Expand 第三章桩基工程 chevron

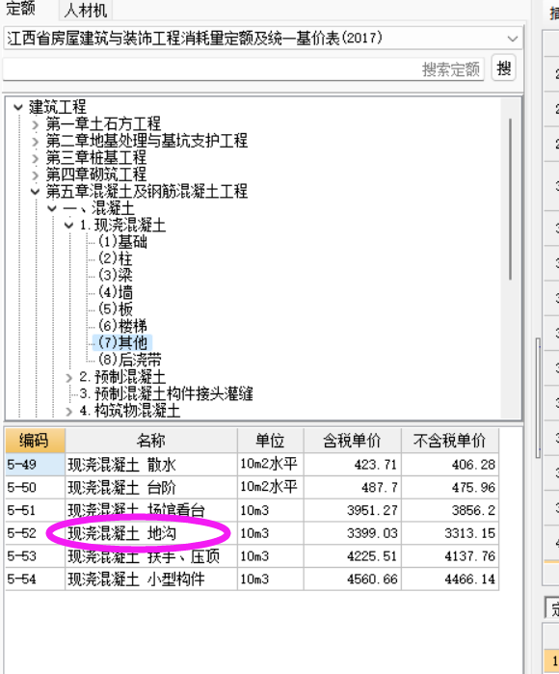click(x=36, y=158)
